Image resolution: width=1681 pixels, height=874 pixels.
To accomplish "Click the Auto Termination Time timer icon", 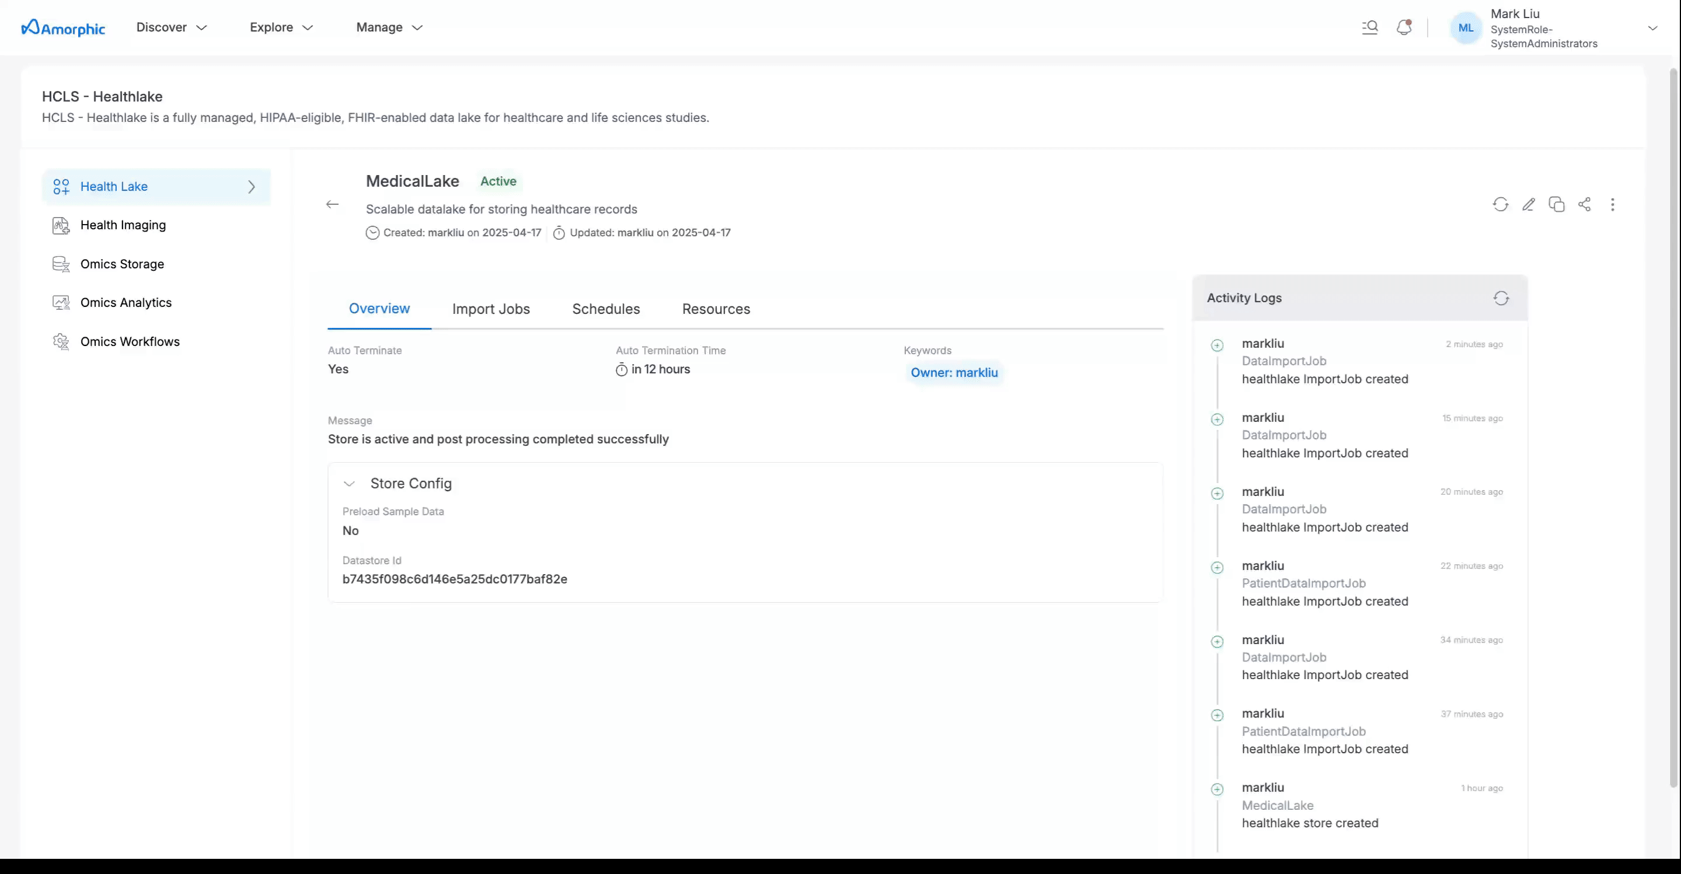I will (621, 370).
